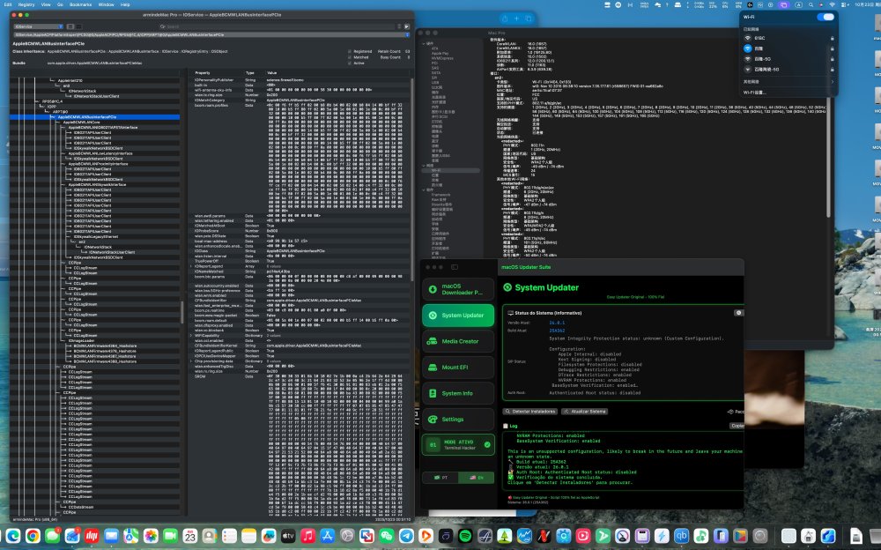The width and height of the screenshot is (881, 550).
Task: Click the Atualizar Sistema button
Action: tap(585, 412)
